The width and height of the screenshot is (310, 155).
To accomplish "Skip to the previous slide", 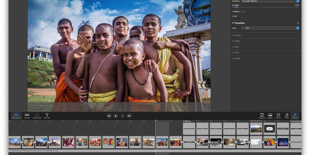I will pos(109,116).
